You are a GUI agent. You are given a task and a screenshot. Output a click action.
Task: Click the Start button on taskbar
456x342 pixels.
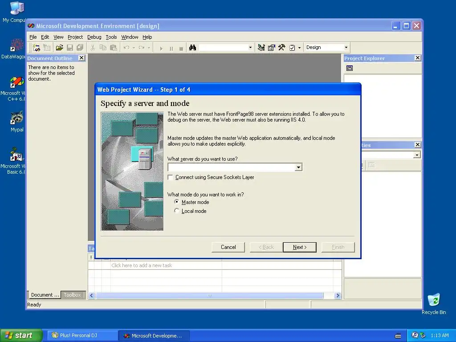21,335
